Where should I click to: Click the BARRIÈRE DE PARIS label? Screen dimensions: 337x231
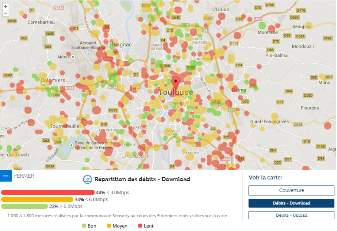click(x=158, y=47)
